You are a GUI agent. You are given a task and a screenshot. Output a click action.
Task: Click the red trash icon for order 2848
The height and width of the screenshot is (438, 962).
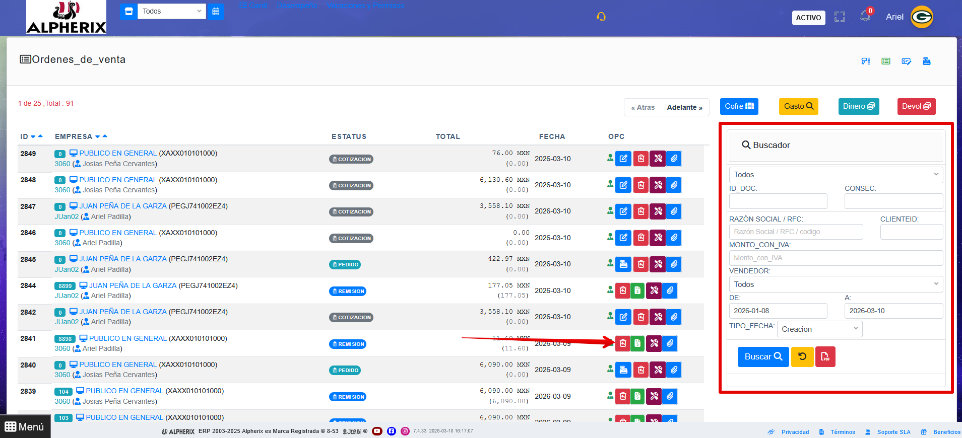[x=641, y=185]
